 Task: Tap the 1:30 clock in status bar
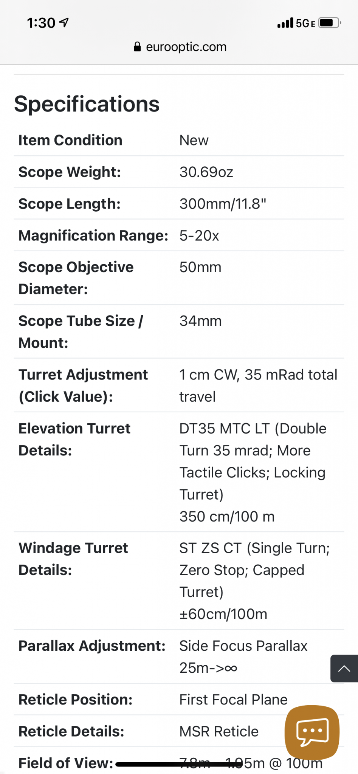pos(41,23)
